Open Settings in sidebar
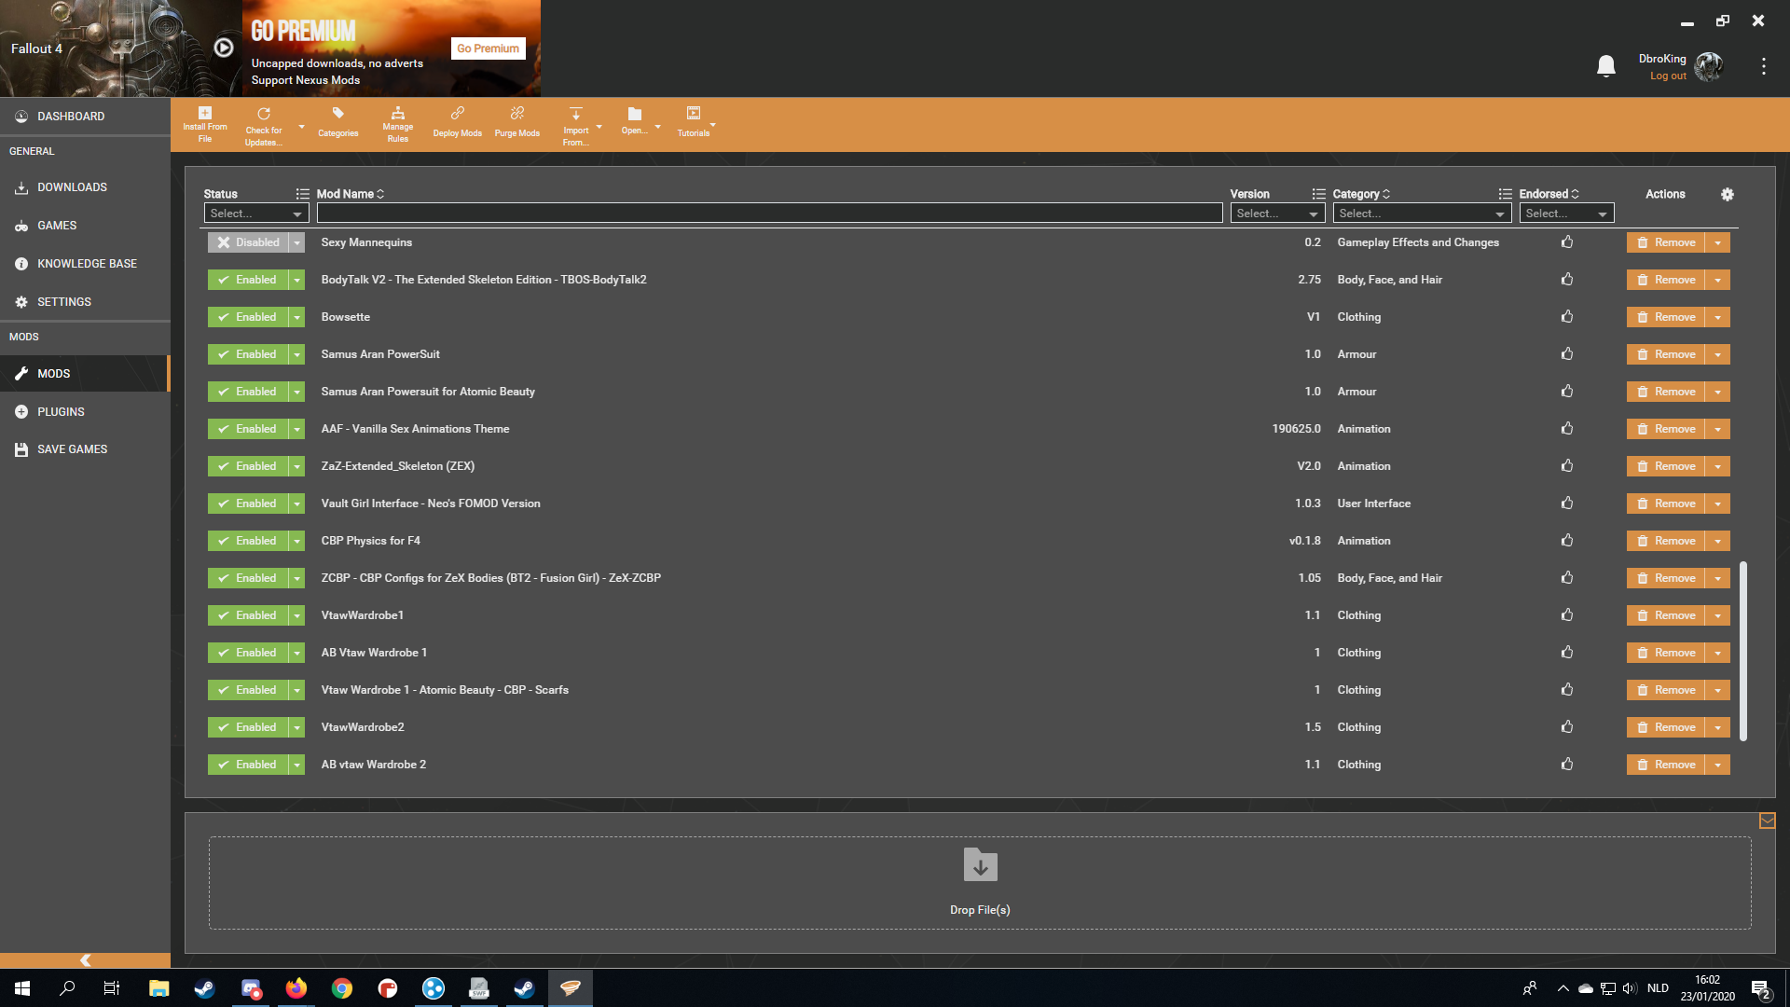 pos(85,302)
